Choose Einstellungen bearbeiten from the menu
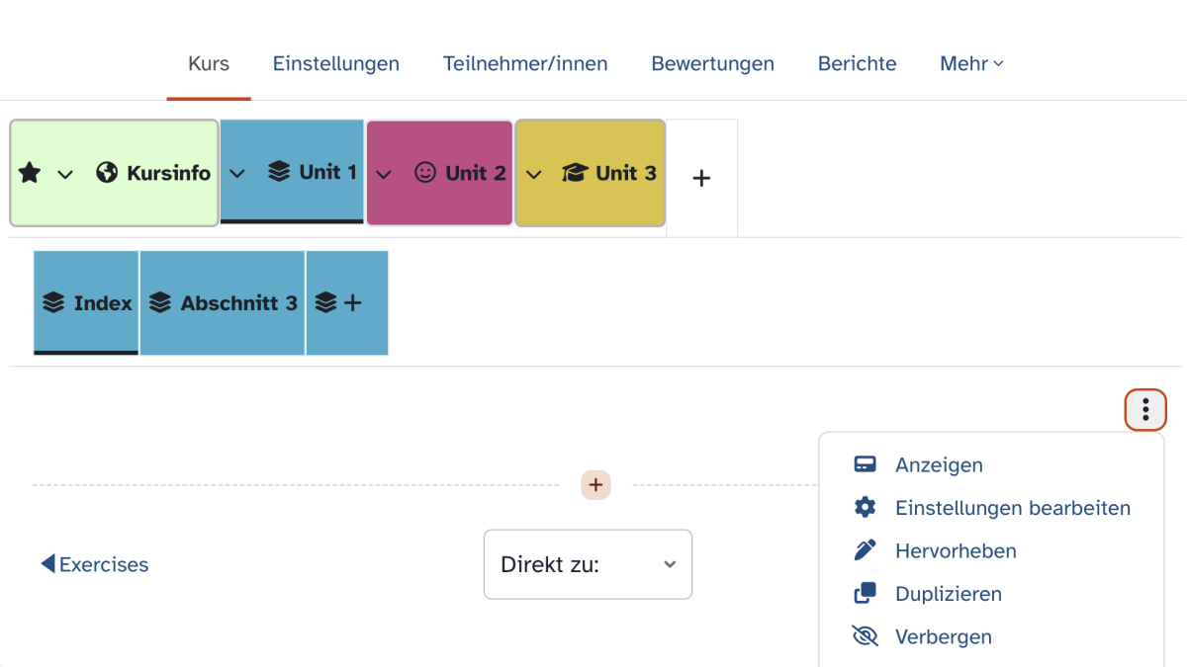Image resolution: width=1187 pixels, height=667 pixels. (x=1012, y=508)
